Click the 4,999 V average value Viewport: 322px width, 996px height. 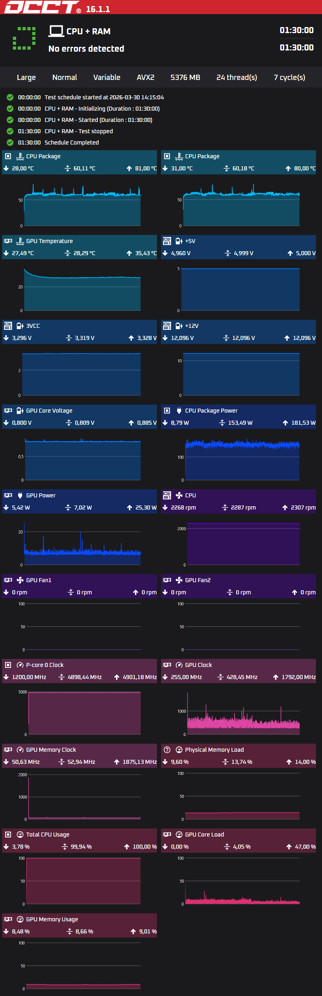point(244,253)
